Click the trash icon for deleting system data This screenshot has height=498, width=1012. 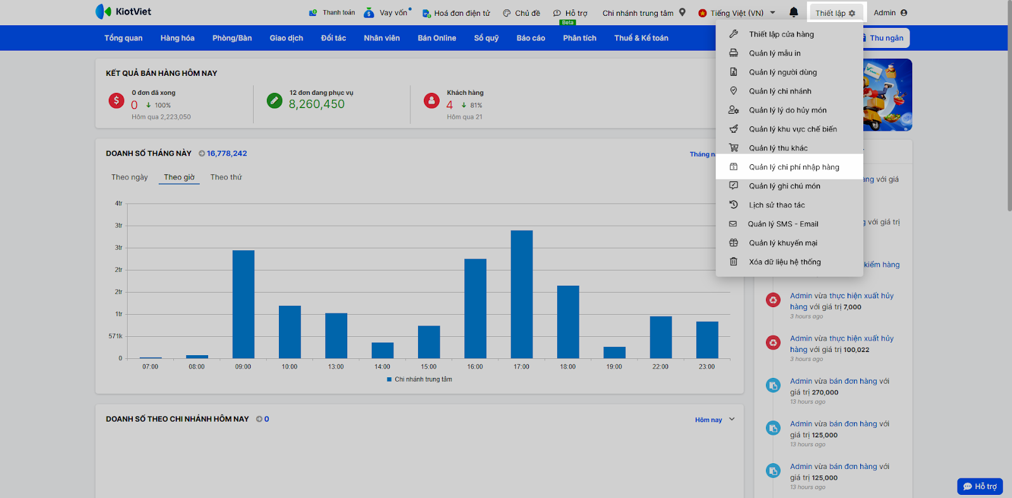[734, 262]
